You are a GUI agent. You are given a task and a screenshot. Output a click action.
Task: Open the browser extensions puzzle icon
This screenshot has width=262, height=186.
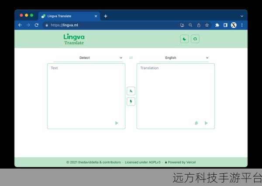217,25
